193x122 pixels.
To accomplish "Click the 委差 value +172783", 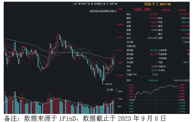I will pyautogui.click(x=184, y=14).
